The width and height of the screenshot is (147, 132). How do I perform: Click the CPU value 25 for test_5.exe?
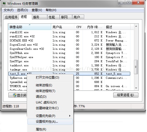coord(78,74)
